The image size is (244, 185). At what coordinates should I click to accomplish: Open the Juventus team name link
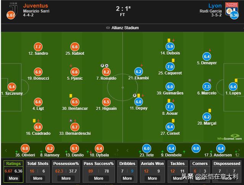tap(35, 6)
